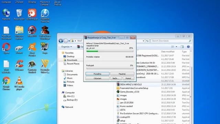Launch Opera browser shortcut

tap(6, 48)
